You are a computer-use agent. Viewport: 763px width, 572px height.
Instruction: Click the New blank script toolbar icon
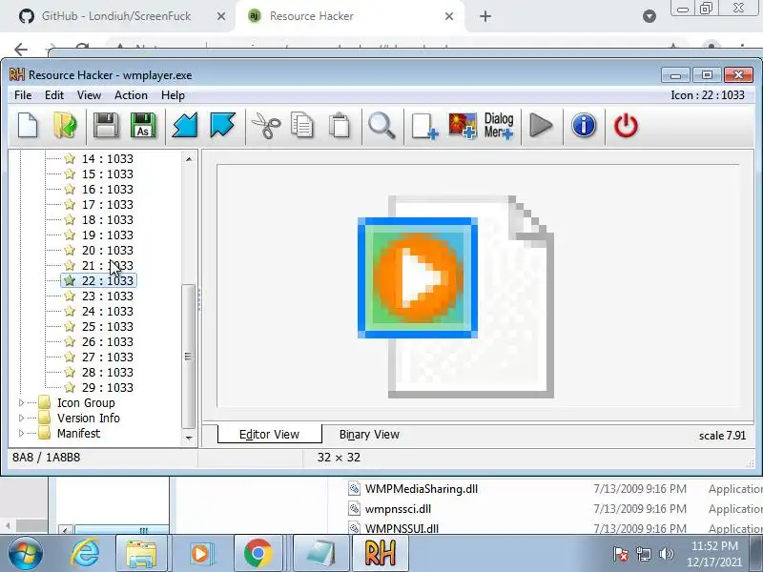point(28,126)
